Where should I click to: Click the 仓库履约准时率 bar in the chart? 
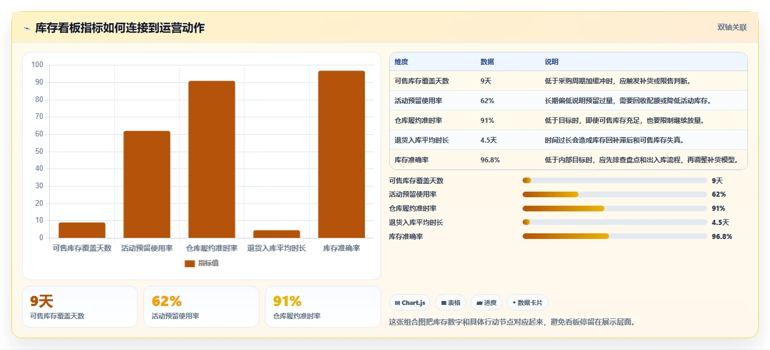(x=212, y=160)
